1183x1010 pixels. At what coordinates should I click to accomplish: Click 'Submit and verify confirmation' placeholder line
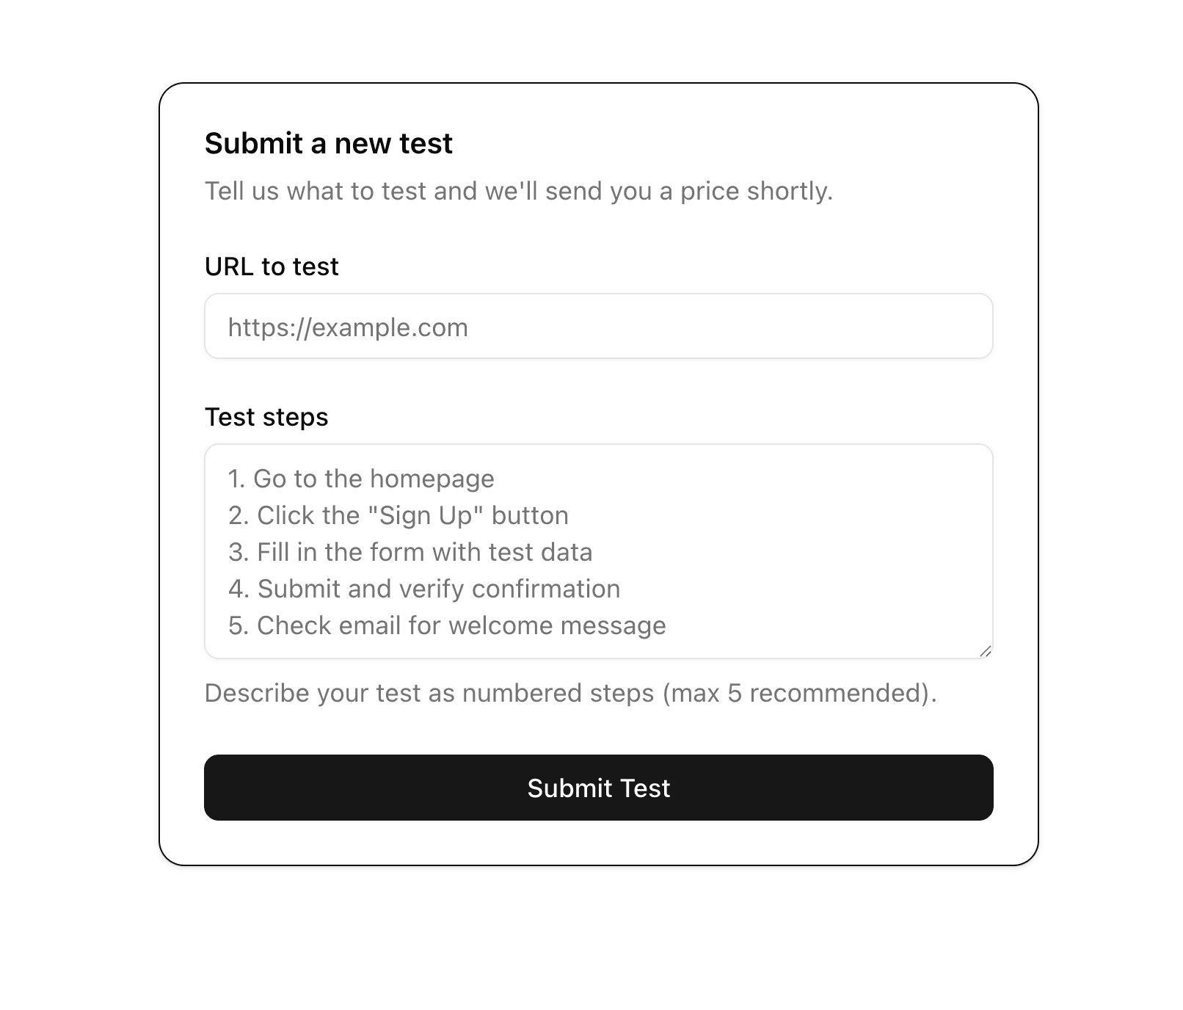tap(424, 589)
